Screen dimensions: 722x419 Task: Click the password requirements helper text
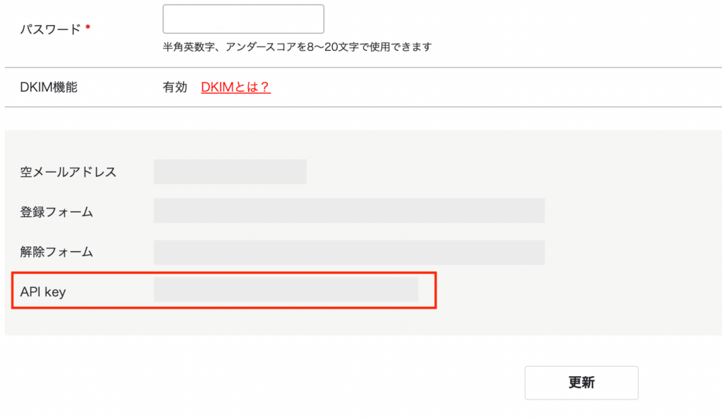click(298, 46)
